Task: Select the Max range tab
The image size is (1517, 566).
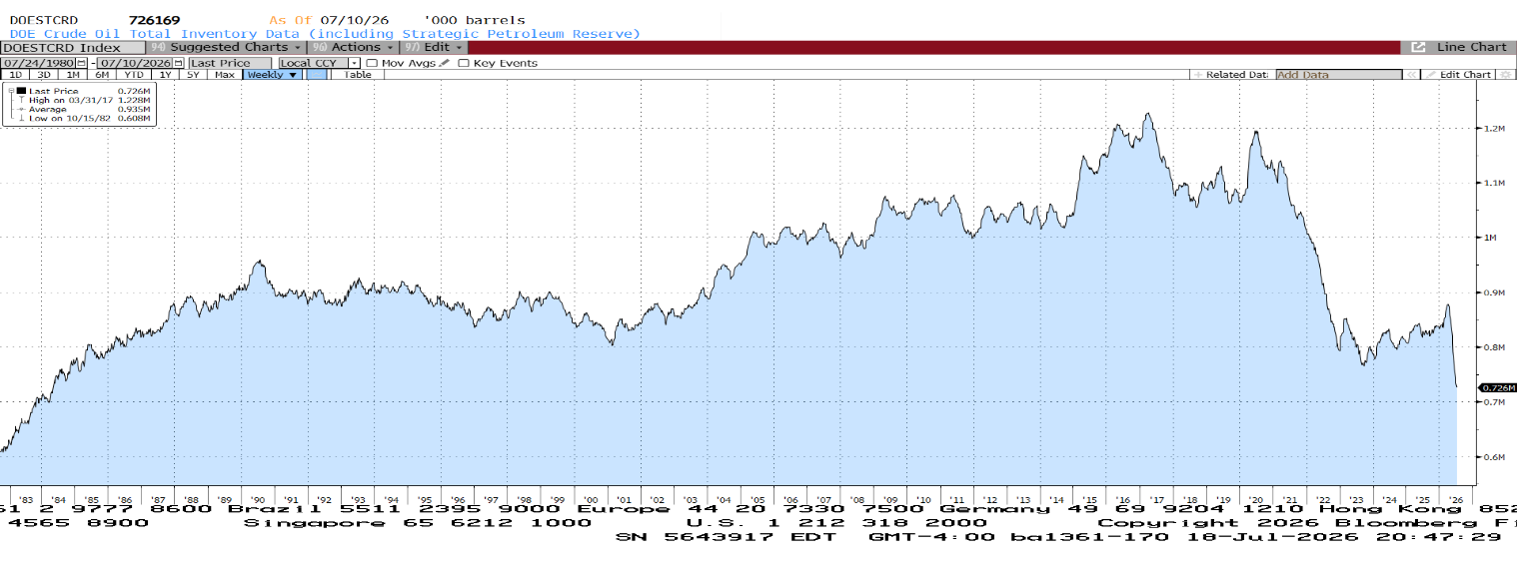Action: pyautogui.click(x=225, y=75)
